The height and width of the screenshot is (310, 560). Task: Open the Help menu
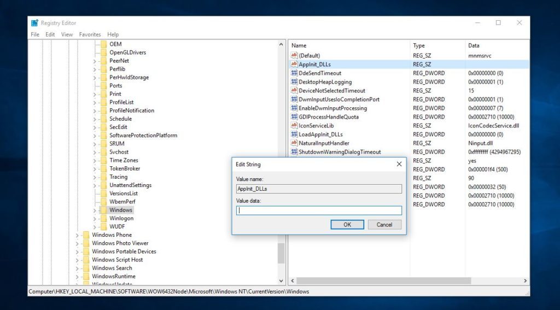tap(113, 34)
